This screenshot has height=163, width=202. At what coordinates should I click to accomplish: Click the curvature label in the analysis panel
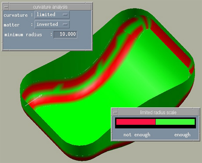(x=16, y=15)
